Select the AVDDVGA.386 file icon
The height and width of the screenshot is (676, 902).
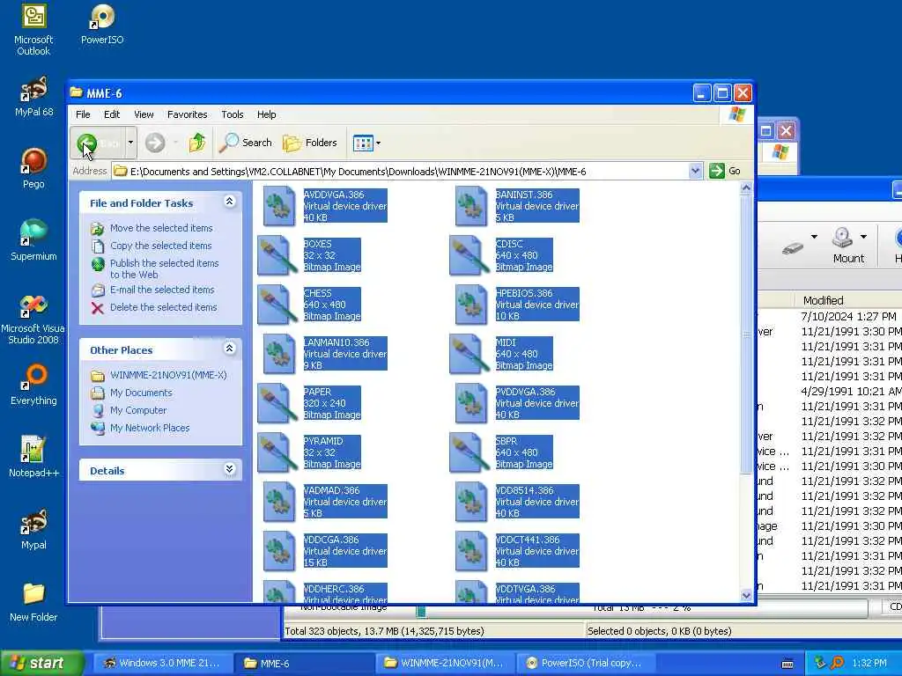click(278, 206)
